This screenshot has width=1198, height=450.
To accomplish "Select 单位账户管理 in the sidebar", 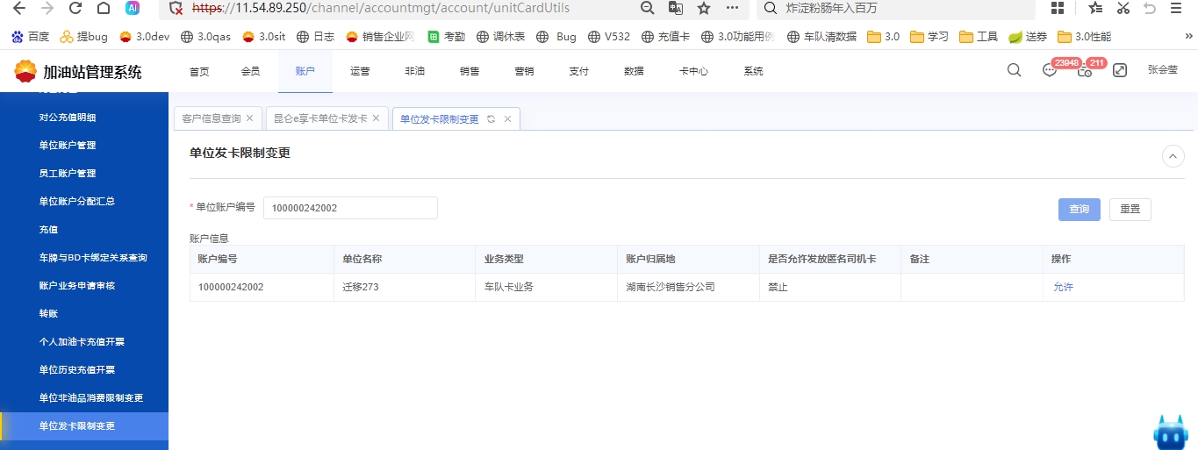I will tap(68, 146).
